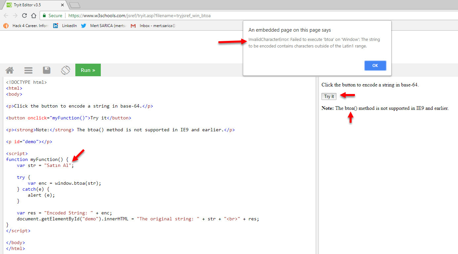Viewport: 458px width, 254px height.
Task: Go to the browser home page icon
Action: (33, 16)
